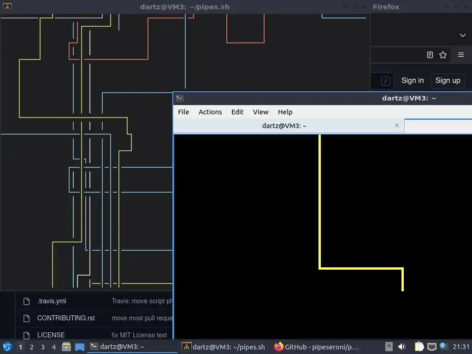Screen dimensions: 472x354
Task: Switch to workspace 1
Action: 20,347
